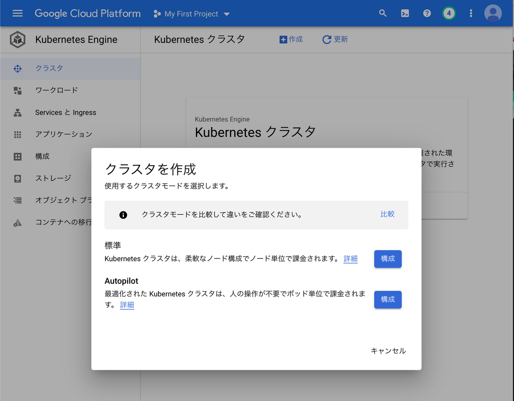Click the 更新 refresh button
This screenshot has height=401, width=514.
pyautogui.click(x=335, y=39)
